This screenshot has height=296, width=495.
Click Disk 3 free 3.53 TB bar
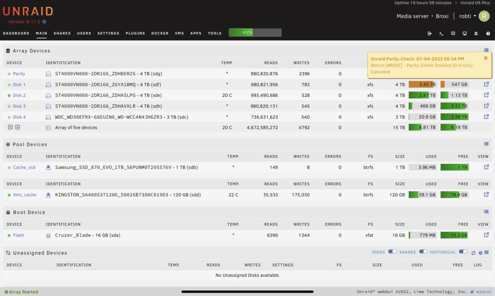(x=454, y=106)
